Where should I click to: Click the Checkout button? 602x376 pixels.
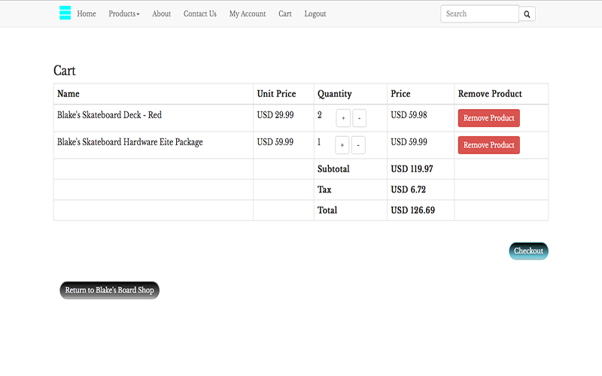click(x=529, y=251)
